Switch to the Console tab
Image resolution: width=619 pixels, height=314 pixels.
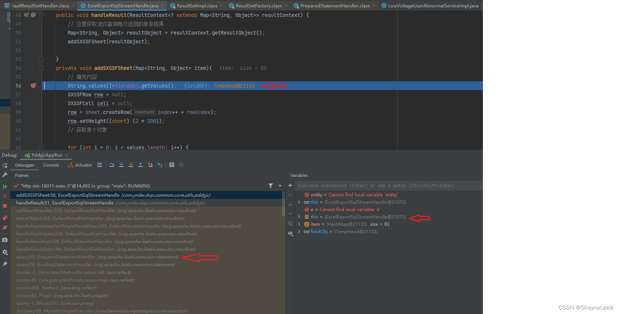[51, 165]
